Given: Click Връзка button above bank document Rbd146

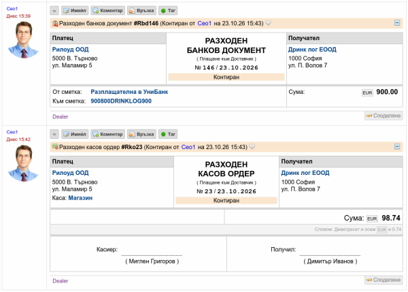Looking at the screenshot, I should (142, 11).
